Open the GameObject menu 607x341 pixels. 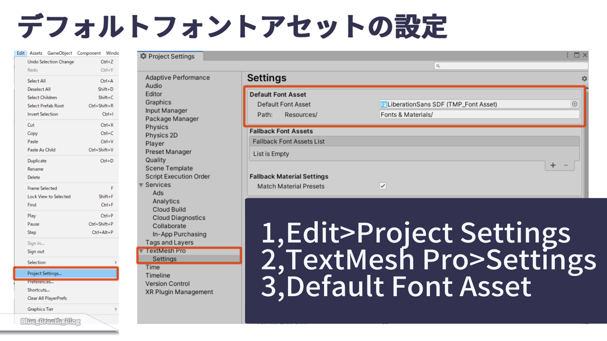[x=60, y=53]
